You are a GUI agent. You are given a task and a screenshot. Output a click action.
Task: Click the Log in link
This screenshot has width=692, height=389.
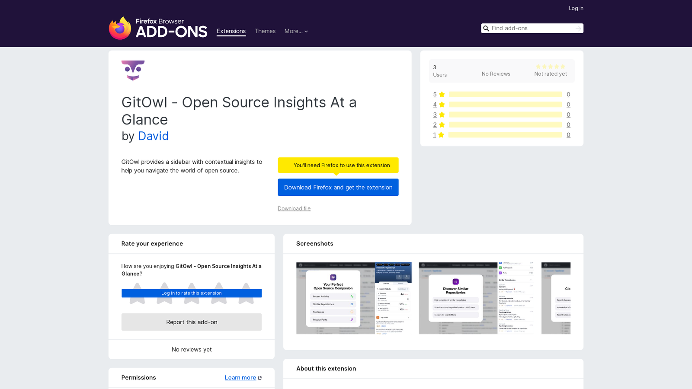pyautogui.click(x=576, y=8)
